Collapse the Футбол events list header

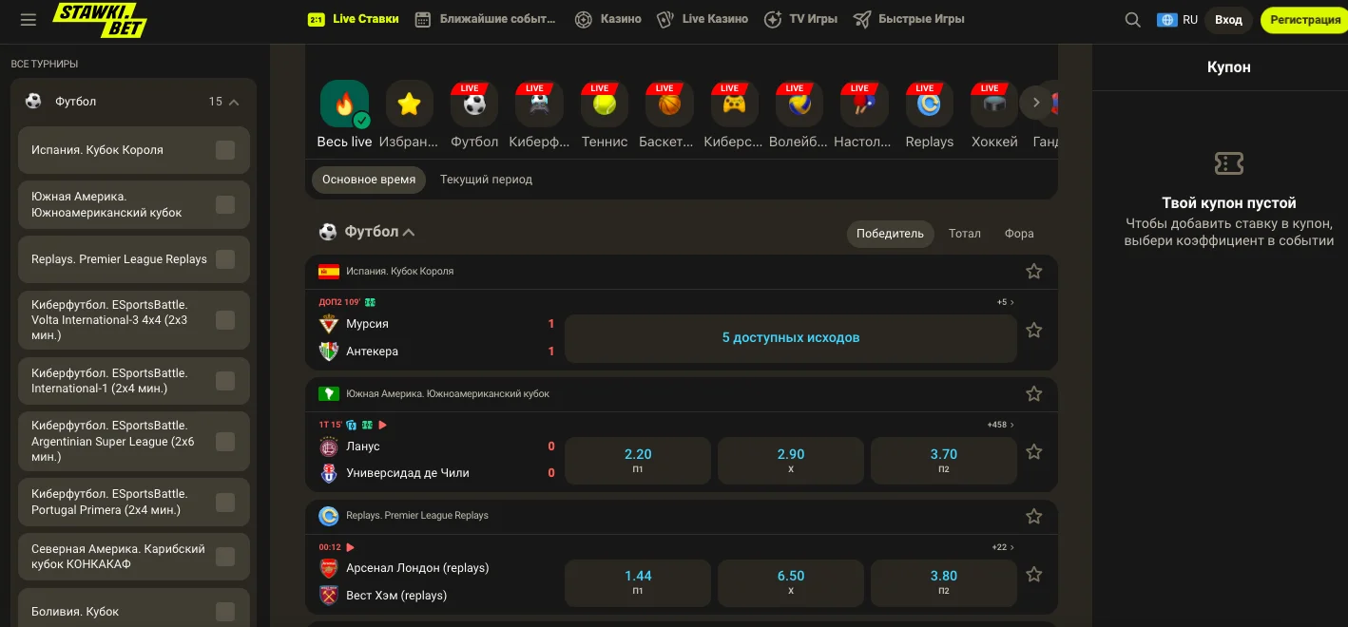(x=409, y=232)
